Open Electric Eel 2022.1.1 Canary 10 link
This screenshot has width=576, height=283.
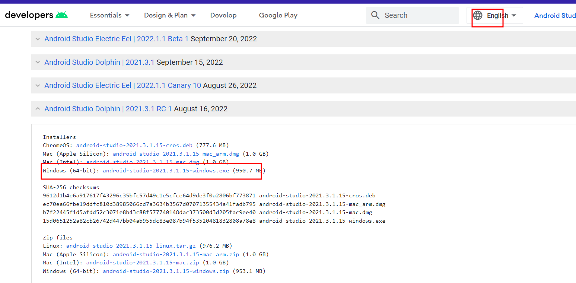pyautogui.click(x=122, y=85)
